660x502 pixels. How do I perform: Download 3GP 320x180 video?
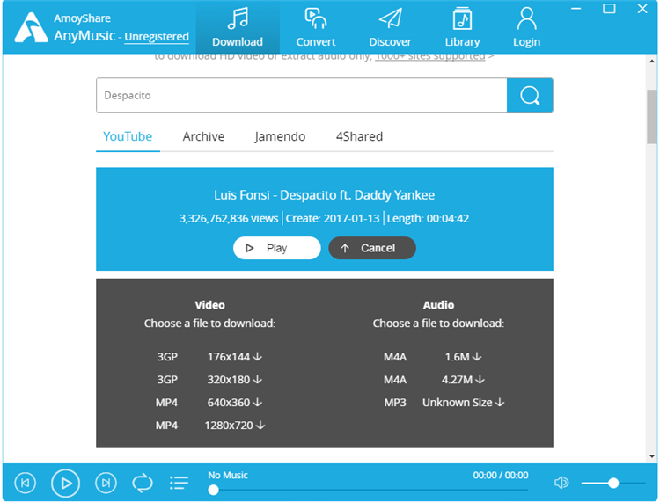(x=235, y=380)
